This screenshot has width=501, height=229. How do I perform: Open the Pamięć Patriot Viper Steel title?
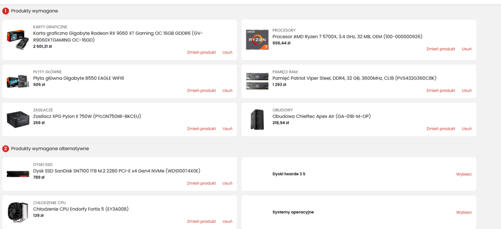[354, 78]
